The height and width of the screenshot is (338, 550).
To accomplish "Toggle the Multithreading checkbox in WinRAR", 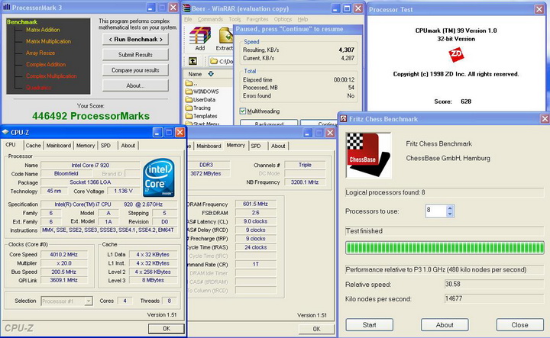I will 243,111.
